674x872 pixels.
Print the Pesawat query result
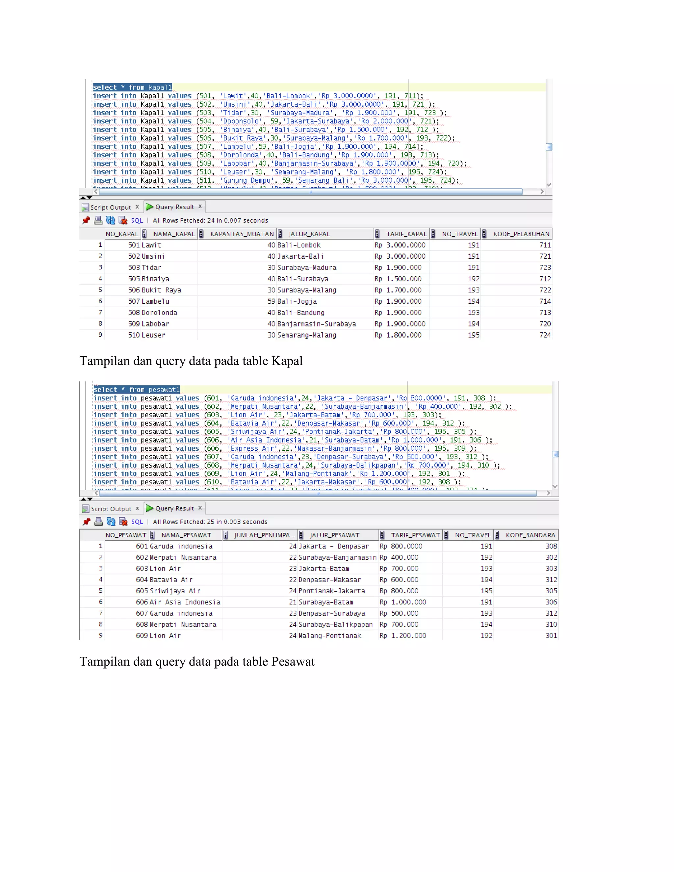(x=99, y=522)
